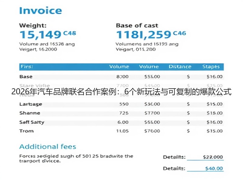Click the $22.000 details field
The width and height of the screenshot is (243, 182).
click(205, 157)
